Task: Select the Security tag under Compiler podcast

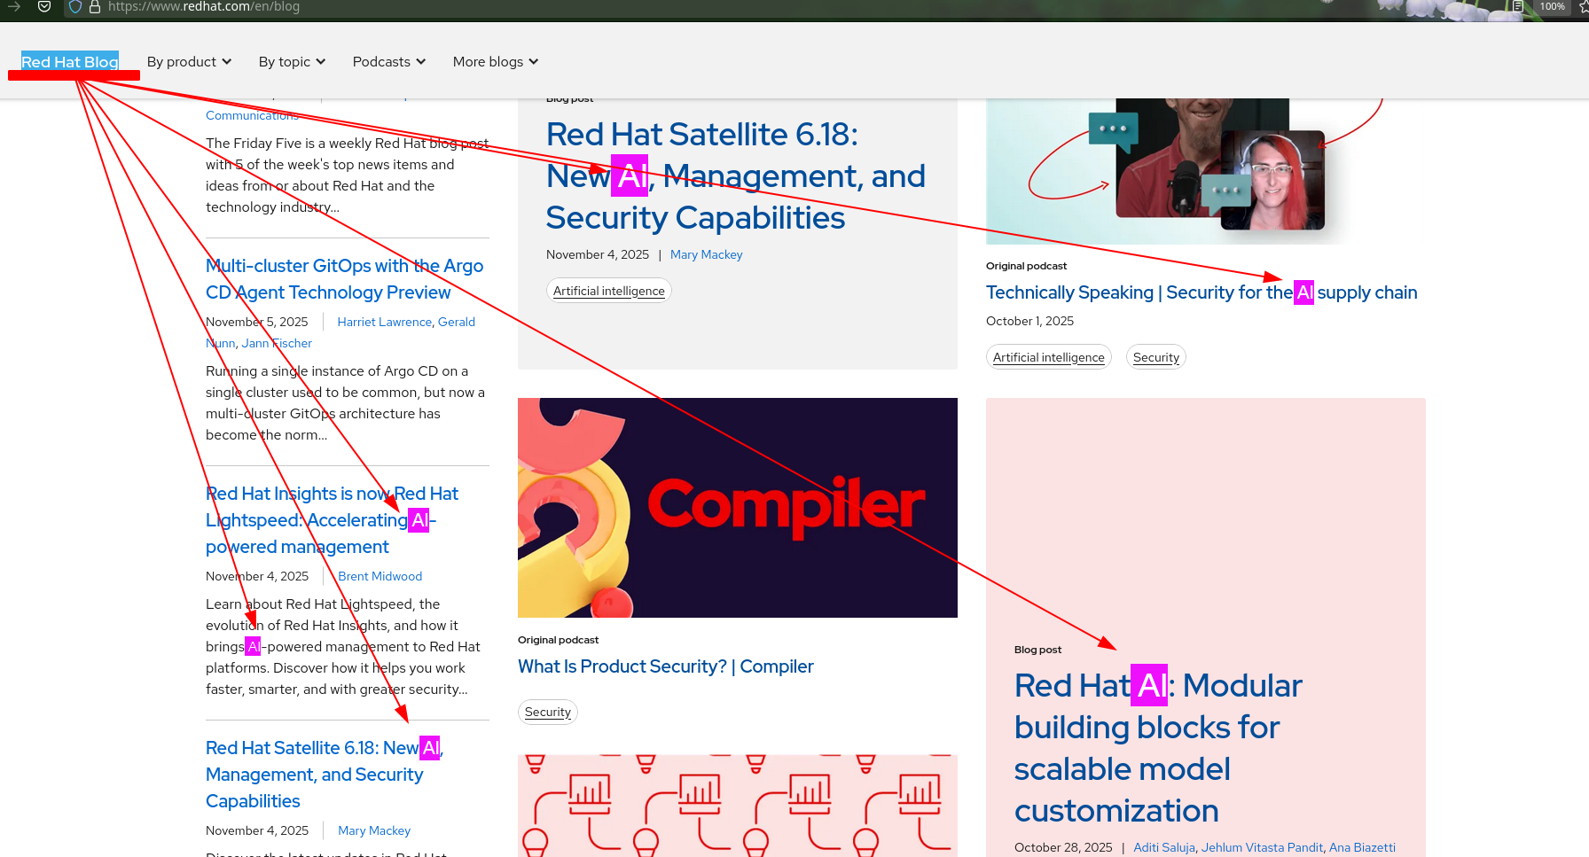Action: click(x=547, y=712)
